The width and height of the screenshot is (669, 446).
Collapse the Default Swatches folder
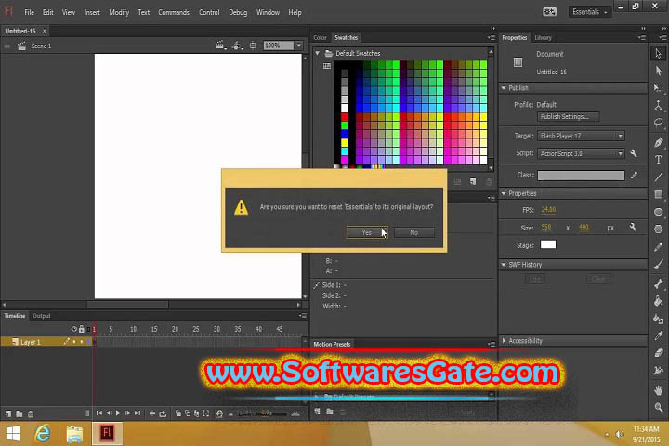(318, 53)
